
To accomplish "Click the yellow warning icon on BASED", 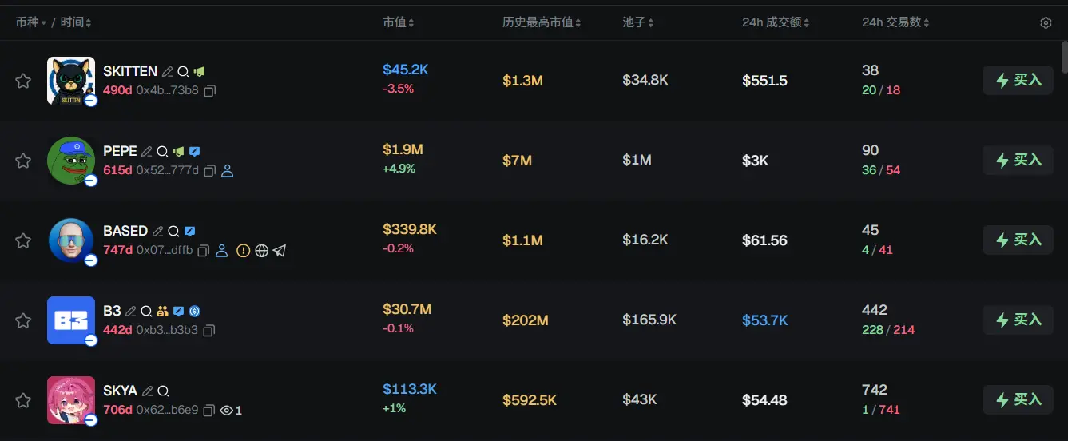I will coord(243,251).
